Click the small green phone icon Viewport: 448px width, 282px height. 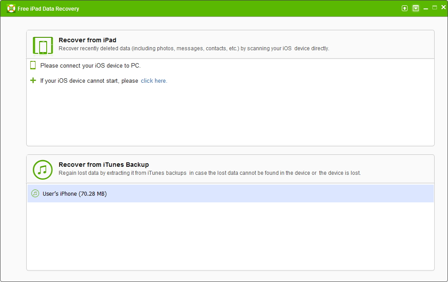[x=33, y=65]
